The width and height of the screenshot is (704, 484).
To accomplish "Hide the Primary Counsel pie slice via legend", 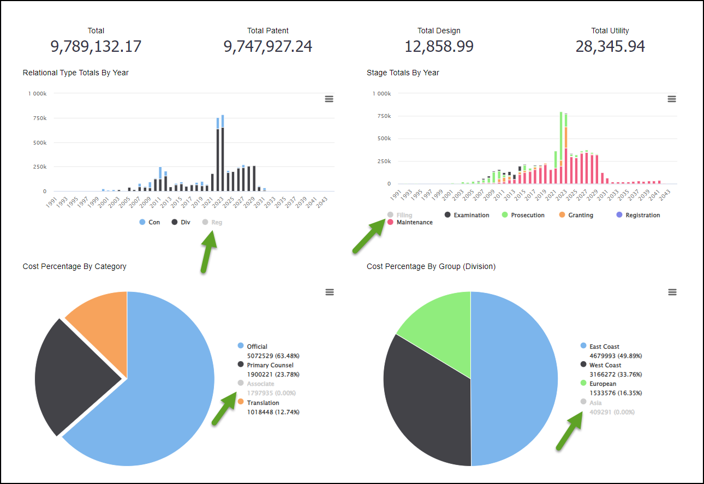I will pos(270,365).
